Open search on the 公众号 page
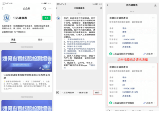Screen dimensions: 160x115 (45, 8)
